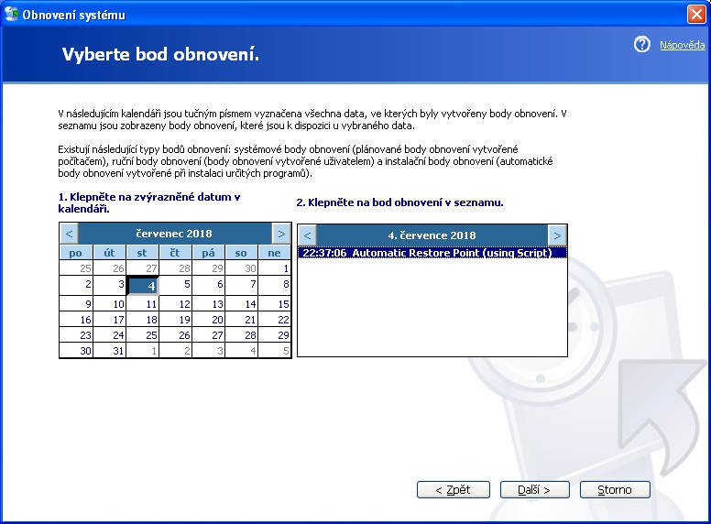Screen dimensions: 711x524
Task: Click the System Restore title bar icon
Action: tap(11, 14)
